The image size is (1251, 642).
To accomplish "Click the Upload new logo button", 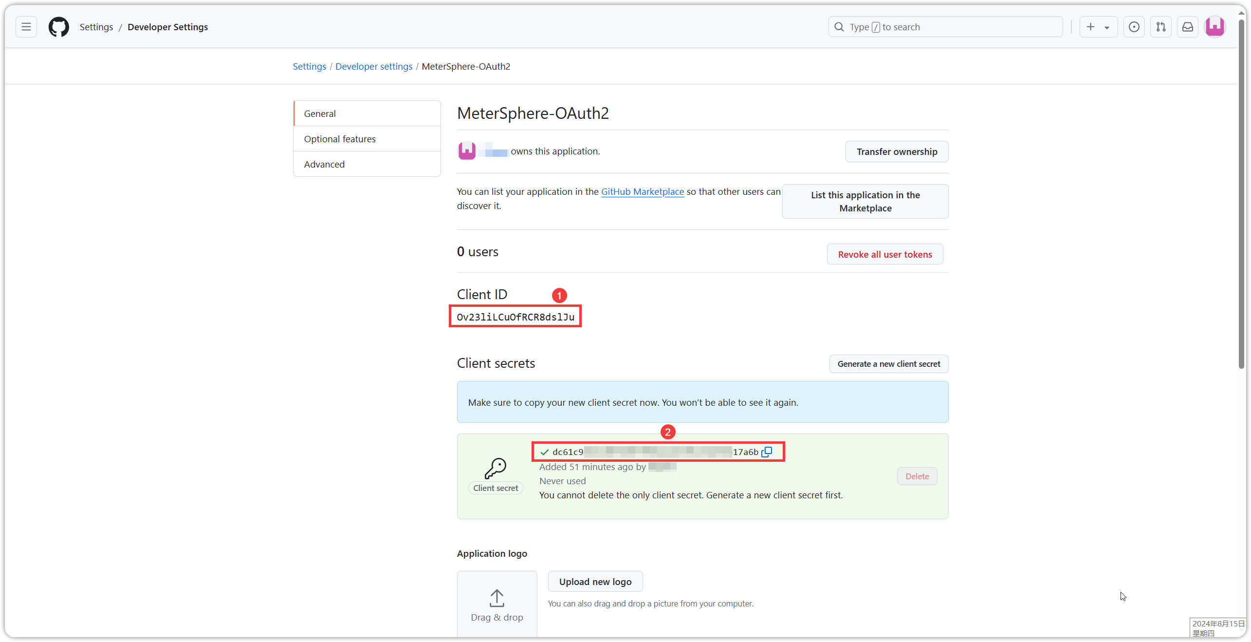I will point(595,582).
